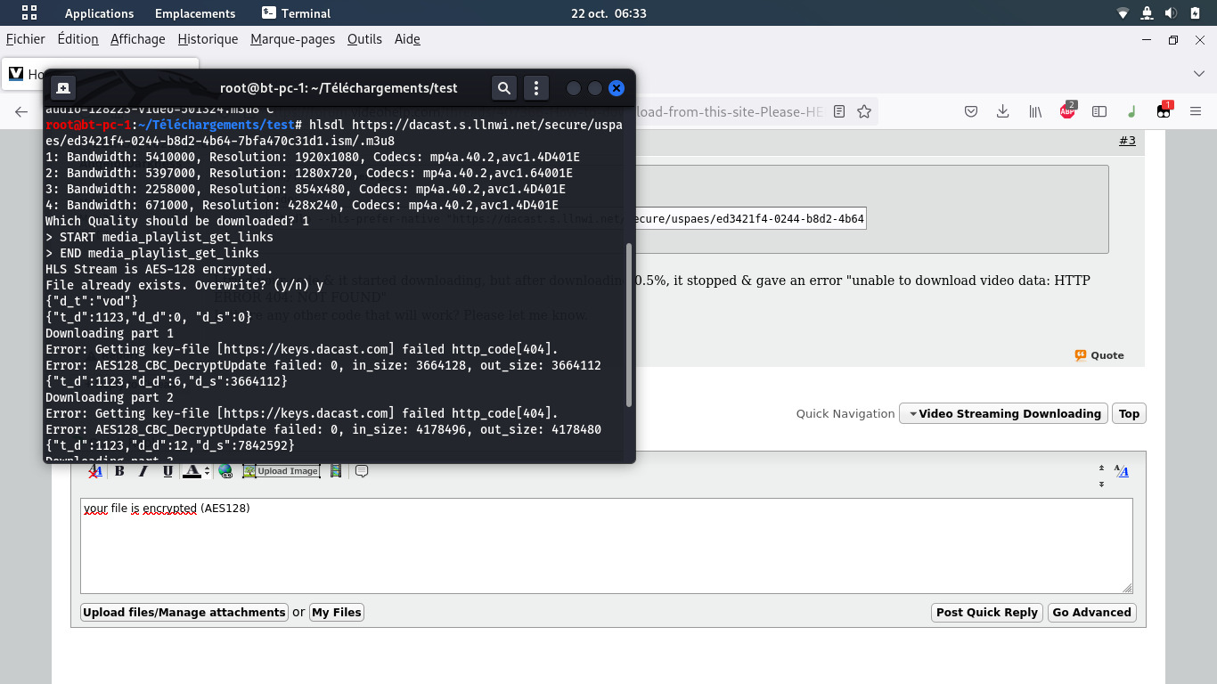Increase the reply editor size

[1101, 484]
